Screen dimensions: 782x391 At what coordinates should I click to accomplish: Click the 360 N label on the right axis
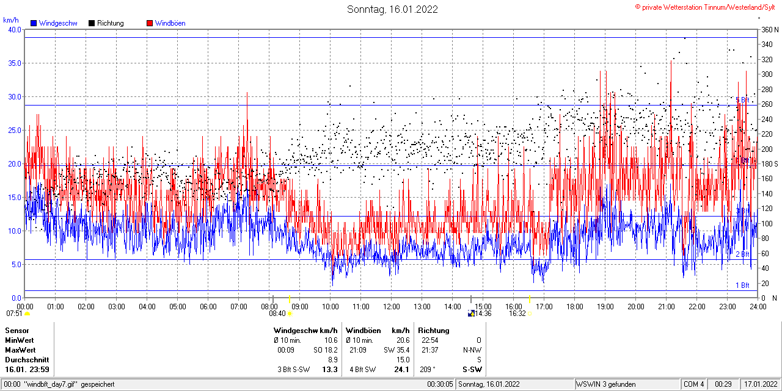point(770,30)
